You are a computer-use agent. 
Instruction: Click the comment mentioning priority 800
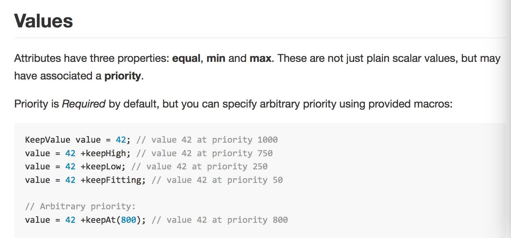coord(220,220)
